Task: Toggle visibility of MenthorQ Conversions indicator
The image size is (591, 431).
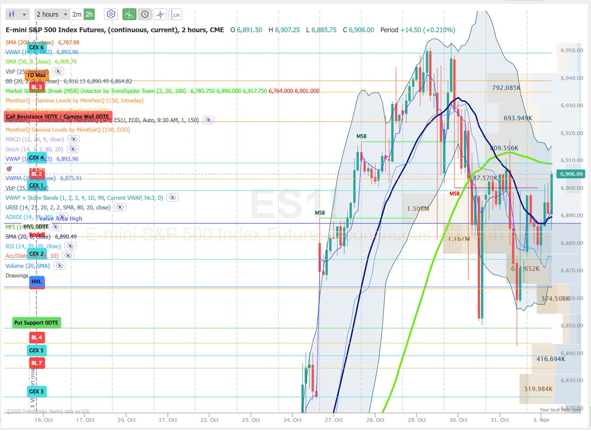Action: (x=208, y=120)
